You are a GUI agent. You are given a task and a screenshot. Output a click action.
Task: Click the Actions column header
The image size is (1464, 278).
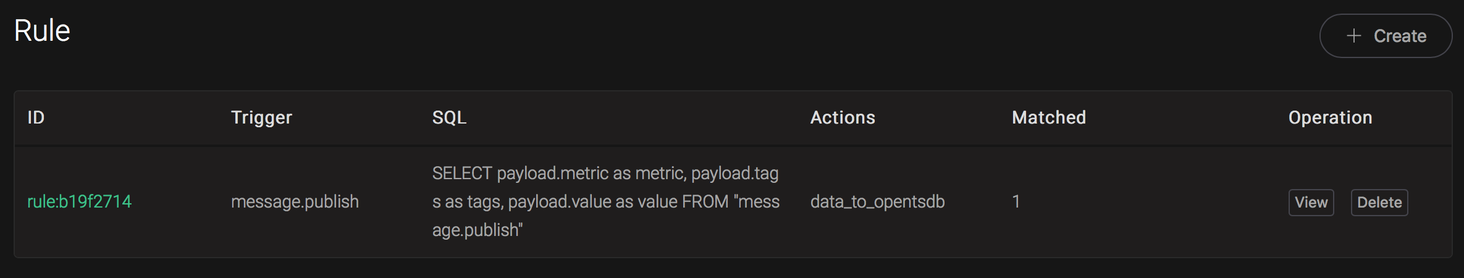(843, 117)
